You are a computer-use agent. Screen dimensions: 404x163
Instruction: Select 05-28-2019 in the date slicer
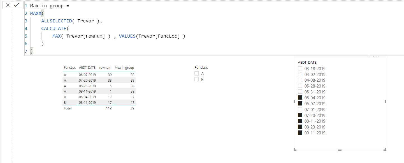click(x=300, y=86)
